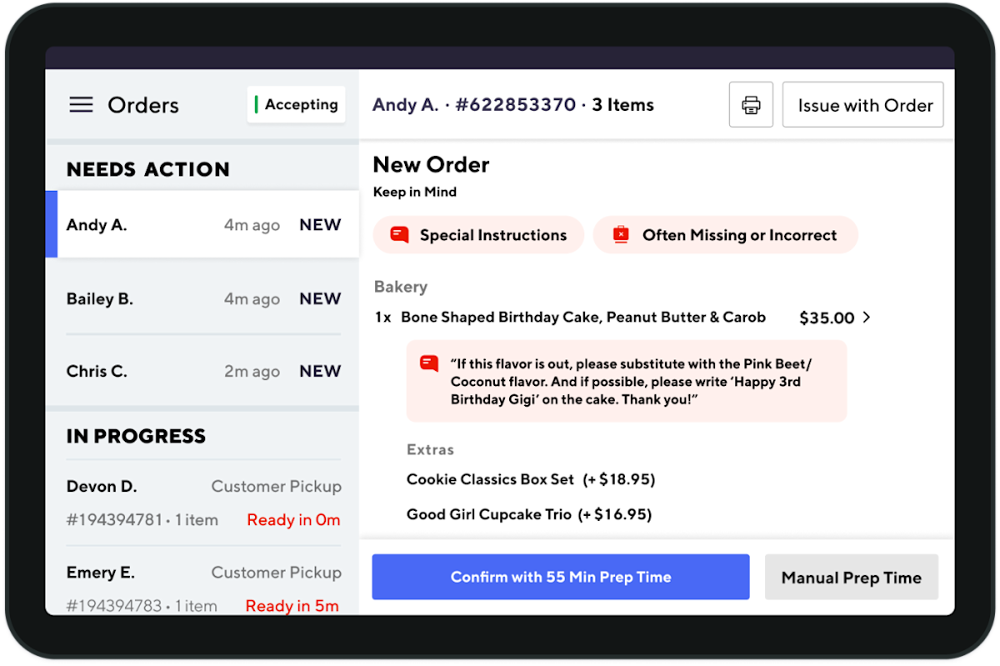
Task: Click the special instructions note about Pink Beet
Action: click(x=627, y=381)
